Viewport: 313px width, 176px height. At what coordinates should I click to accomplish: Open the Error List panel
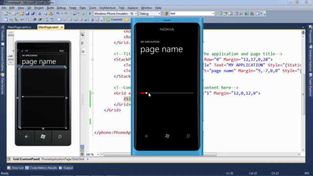coord(16,168)
